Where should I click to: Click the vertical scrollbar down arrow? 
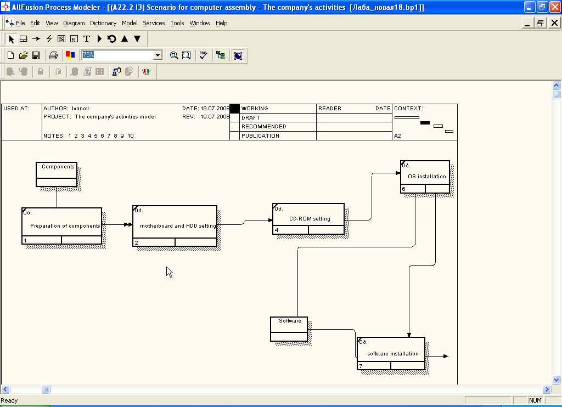click(x=557, y=380)
